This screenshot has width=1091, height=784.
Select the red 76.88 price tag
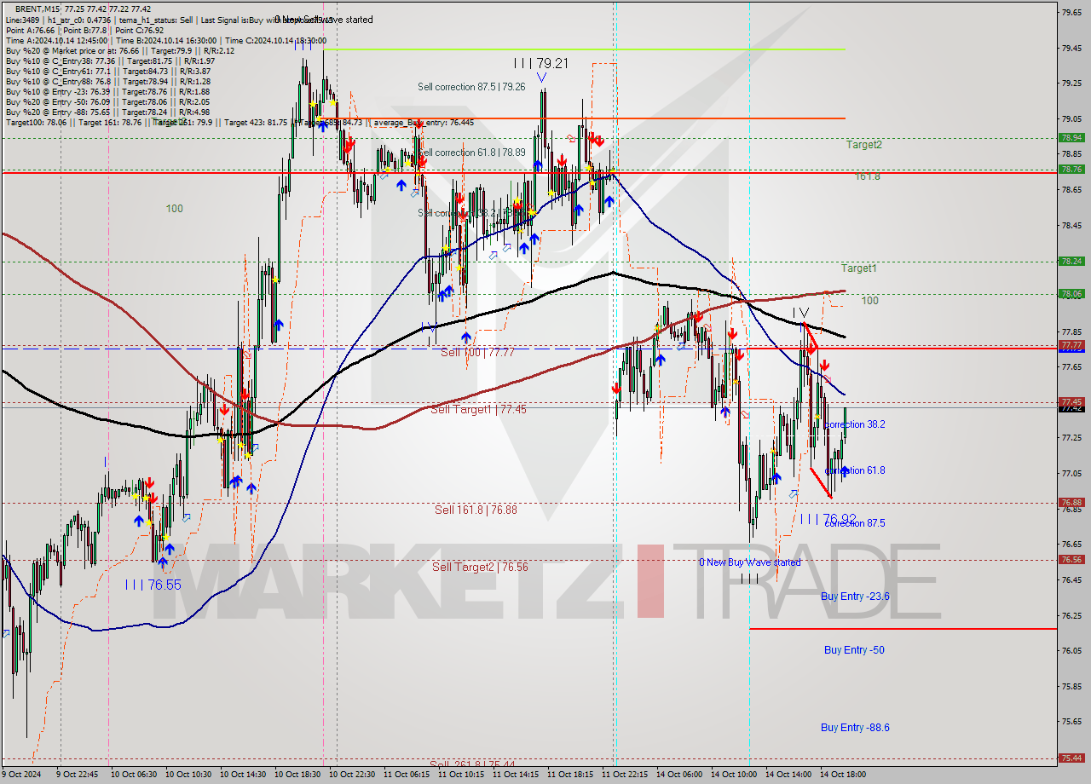click(1071, 502)
